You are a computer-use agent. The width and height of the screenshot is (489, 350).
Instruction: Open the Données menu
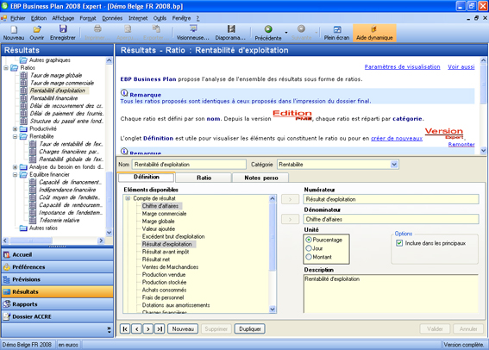112,18
